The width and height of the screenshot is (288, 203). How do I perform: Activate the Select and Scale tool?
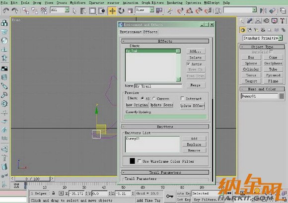130,11
